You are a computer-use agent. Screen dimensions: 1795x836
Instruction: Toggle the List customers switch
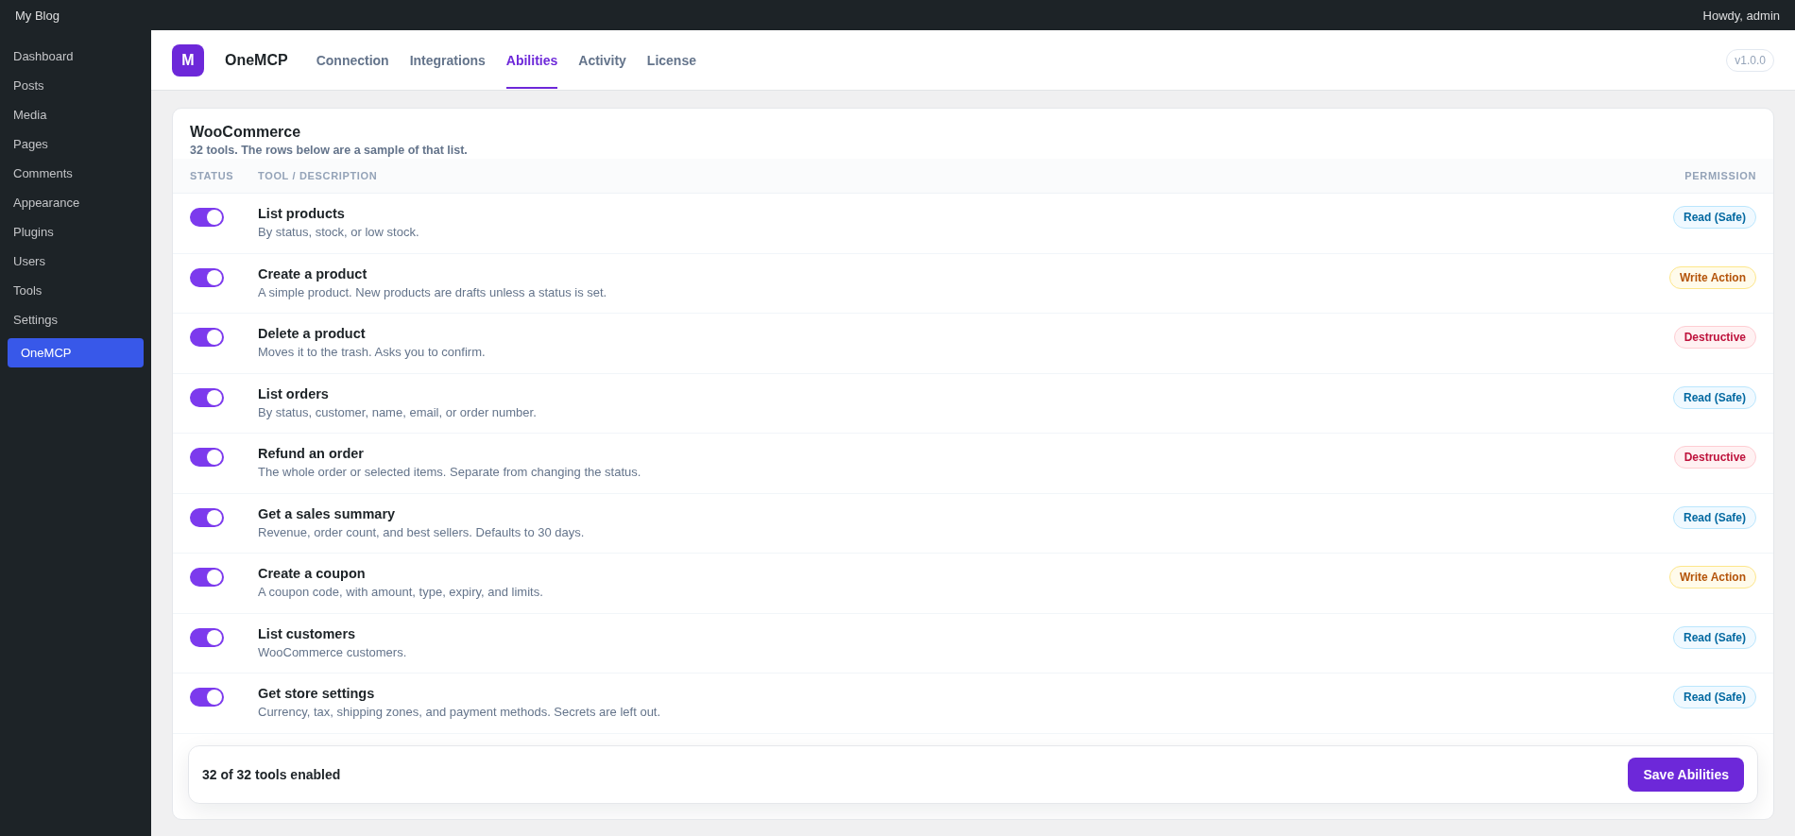pos(207,638)
